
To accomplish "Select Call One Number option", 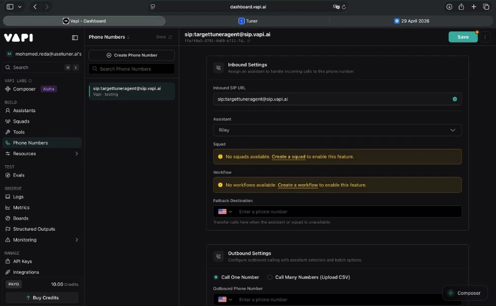I will tap(216, 277).
